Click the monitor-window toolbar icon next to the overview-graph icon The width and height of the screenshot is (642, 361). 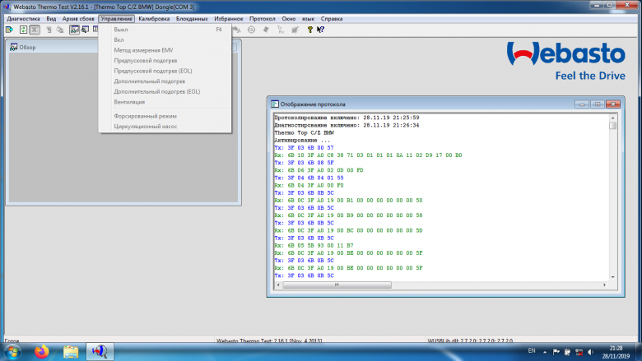pyautogui.click(x=85, y=30)
